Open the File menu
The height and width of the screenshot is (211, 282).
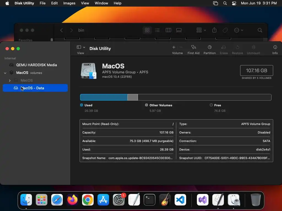[x=43, y=3]
